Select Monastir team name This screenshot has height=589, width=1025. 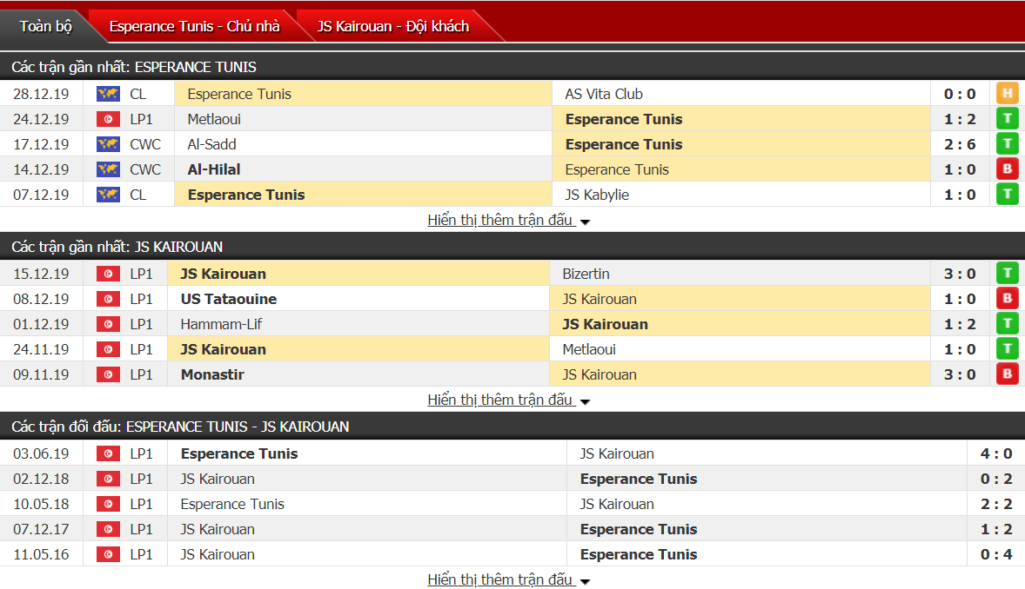(212, 374)
